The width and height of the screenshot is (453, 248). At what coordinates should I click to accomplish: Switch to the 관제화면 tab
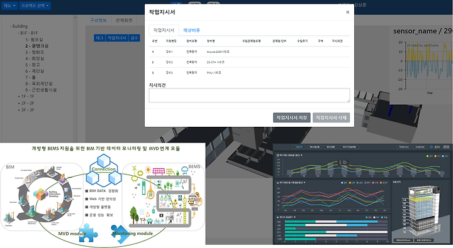pos(124,20)
